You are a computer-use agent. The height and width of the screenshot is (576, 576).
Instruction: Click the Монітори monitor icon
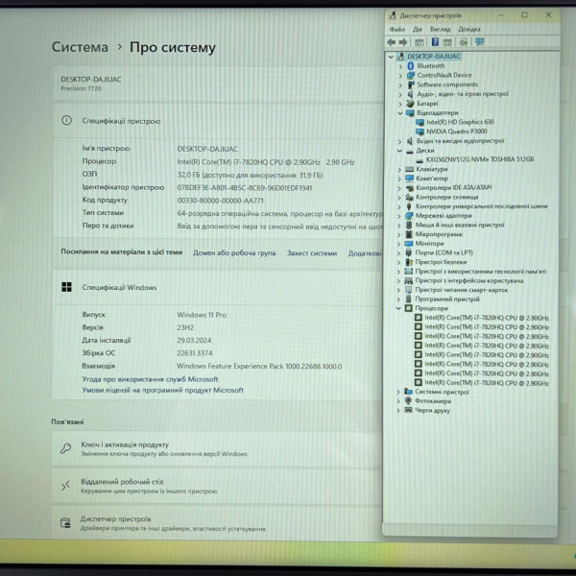click(x=409, y=244)
